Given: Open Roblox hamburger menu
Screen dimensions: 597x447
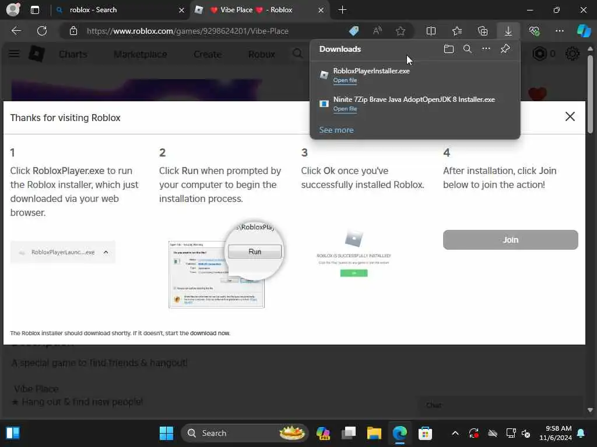Looking at the screenshot, I should coord(14,54).
